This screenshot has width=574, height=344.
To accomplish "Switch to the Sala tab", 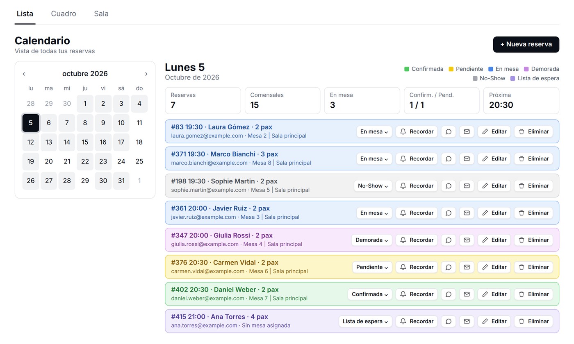I will tap(101, 14).
